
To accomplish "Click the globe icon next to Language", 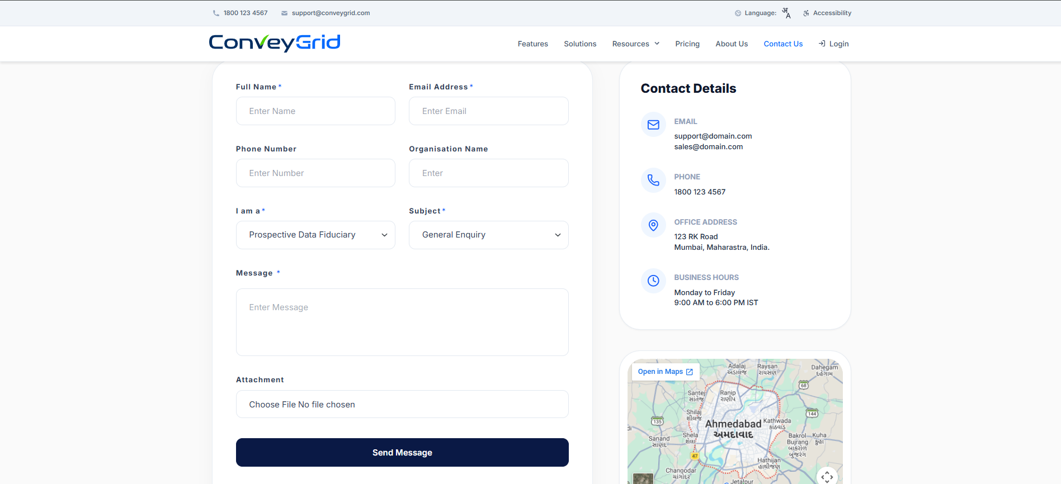I will (x=738, y=13).
